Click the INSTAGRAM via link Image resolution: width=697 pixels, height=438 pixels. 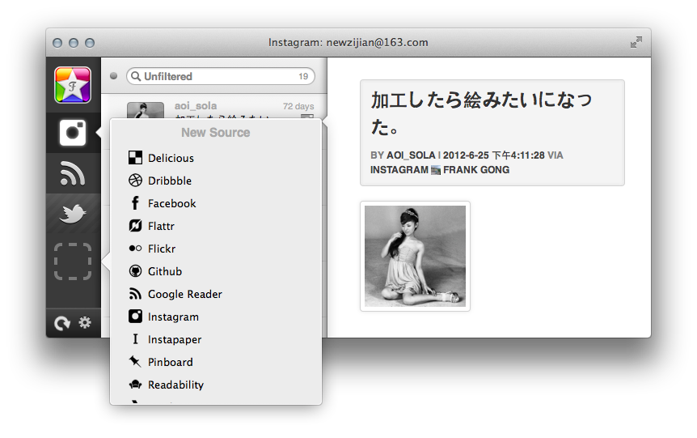click(399, 169)
